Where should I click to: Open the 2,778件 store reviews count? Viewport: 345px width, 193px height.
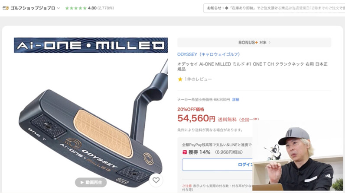[106, 8]
